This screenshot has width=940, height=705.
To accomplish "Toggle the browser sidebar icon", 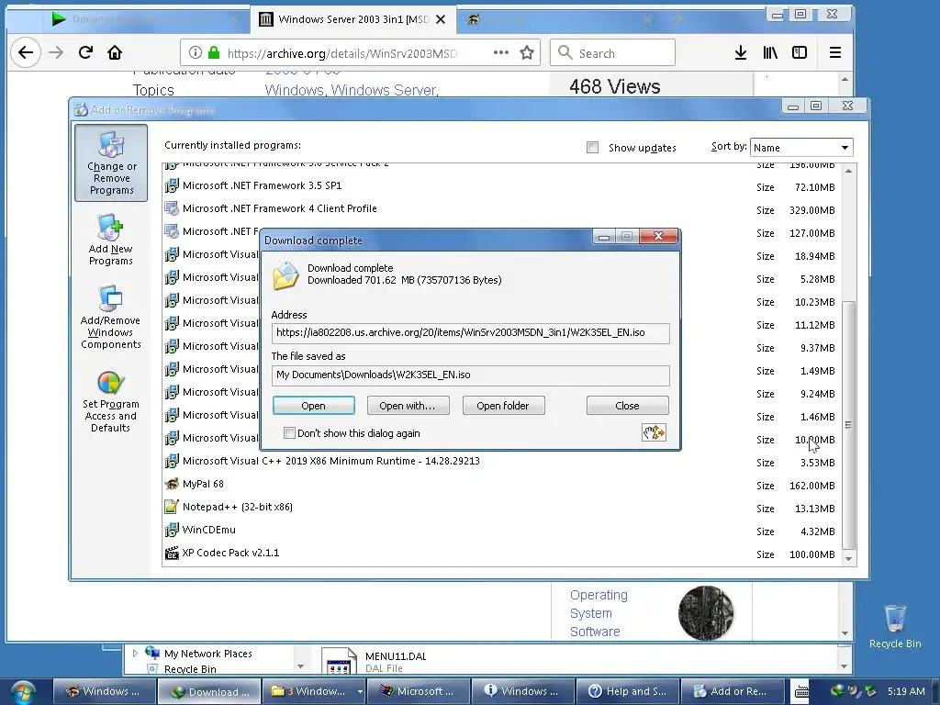I will [x=800, y=52].
